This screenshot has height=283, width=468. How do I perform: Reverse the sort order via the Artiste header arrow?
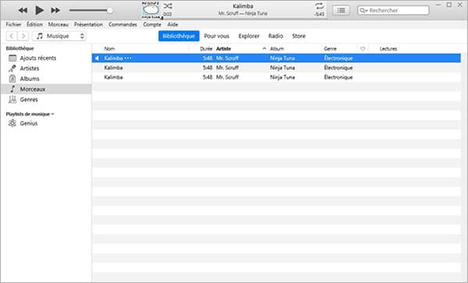264,48
